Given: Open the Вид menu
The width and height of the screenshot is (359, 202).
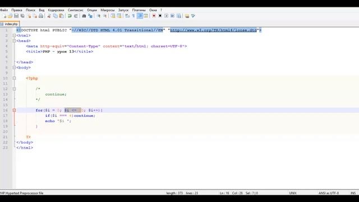Looking at the screenshot, I should 42,10.
